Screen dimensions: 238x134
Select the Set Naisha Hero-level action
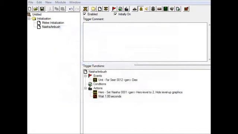[x=140, y=92]
